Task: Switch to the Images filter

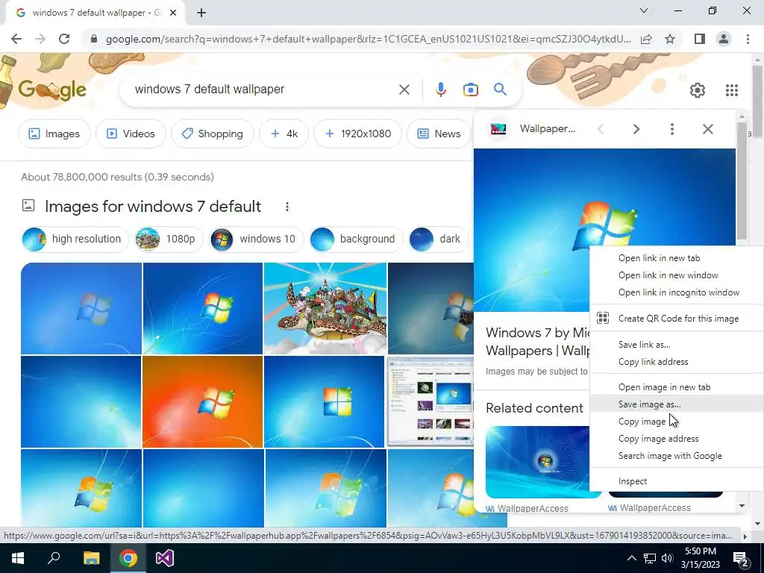Action: (x=54, y=134)
